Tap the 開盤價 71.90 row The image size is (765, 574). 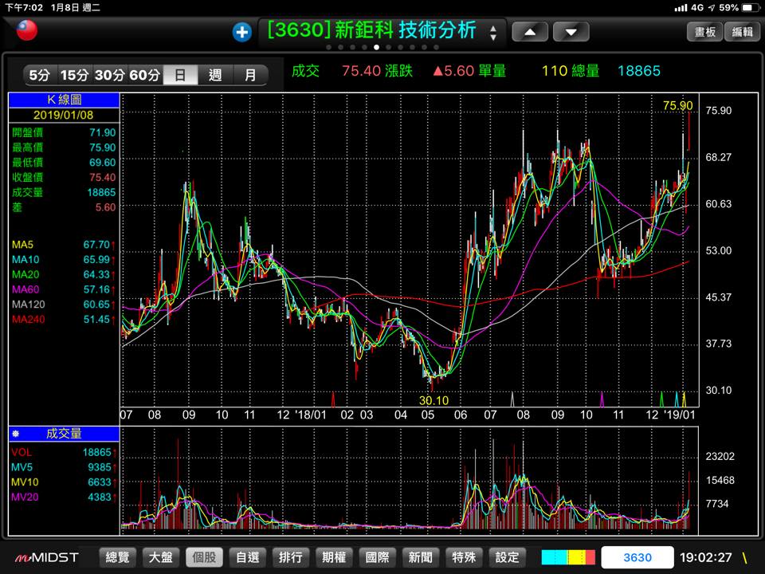point(64,132)
